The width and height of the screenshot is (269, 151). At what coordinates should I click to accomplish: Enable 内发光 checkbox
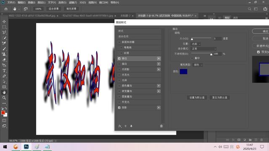(x=119, y=75)
